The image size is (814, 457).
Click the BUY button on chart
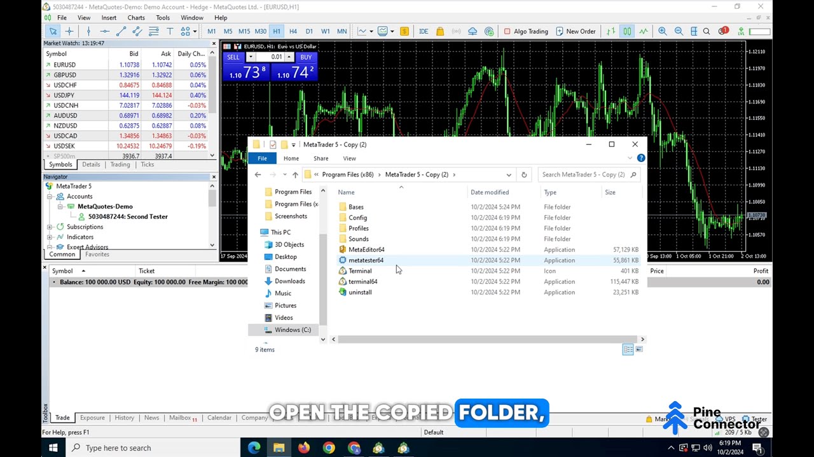306,57
